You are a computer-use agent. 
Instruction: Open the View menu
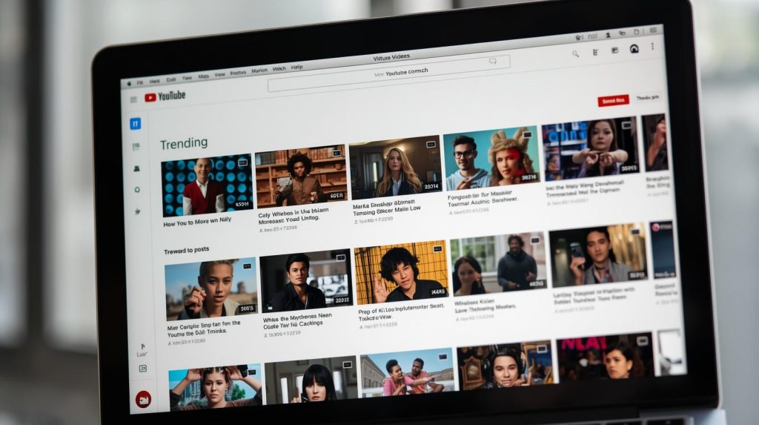[x=219, y=75]
